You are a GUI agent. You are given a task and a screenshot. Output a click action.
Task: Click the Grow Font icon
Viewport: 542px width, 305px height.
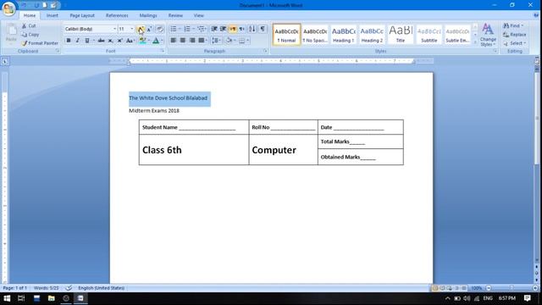click(x=141, y=29)
